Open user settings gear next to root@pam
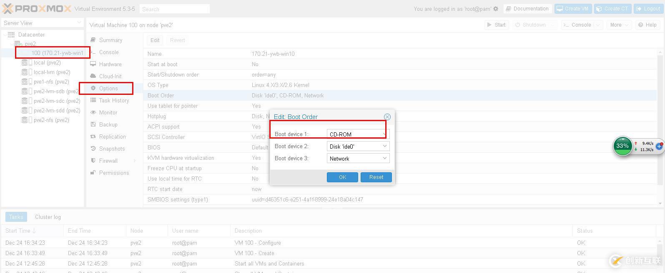665x273 pixels. [496, 9]
